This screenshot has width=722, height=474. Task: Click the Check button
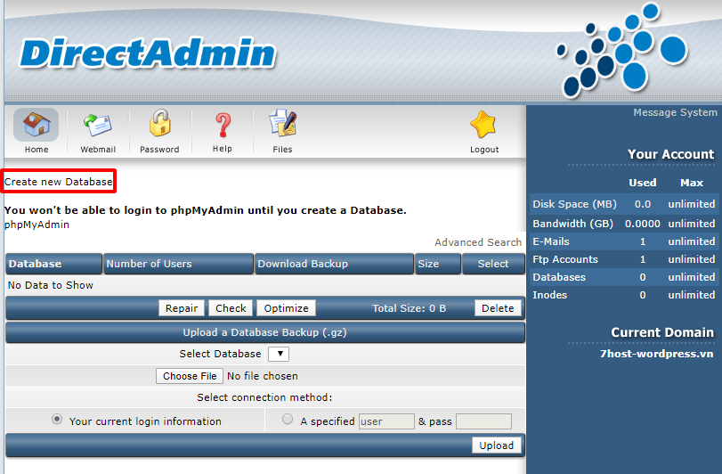coord(231,308)
